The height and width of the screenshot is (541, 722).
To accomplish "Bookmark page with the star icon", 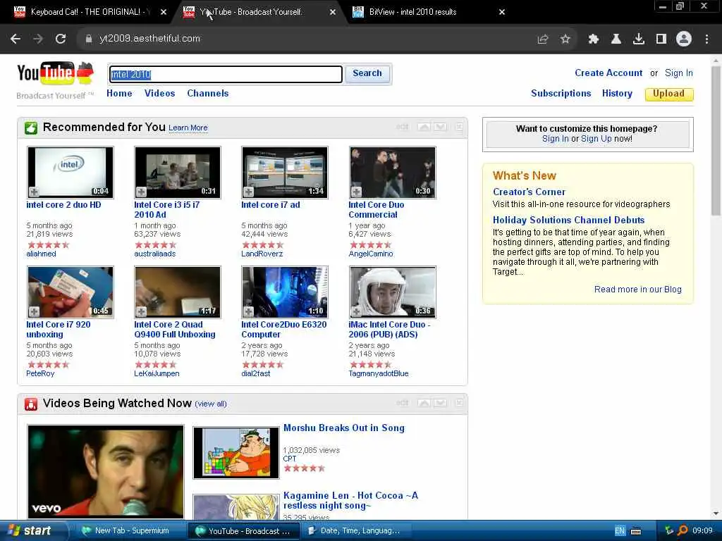I will point(565,39).
